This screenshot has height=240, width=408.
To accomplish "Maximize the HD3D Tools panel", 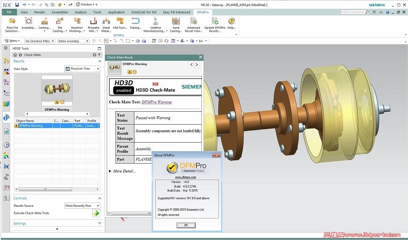I will 99,49.
